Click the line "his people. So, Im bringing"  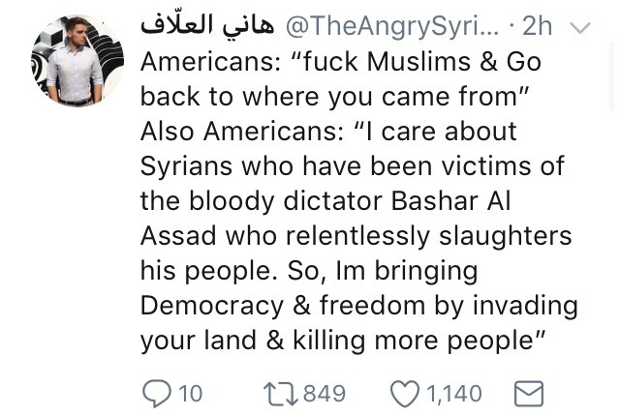[309, 270]
